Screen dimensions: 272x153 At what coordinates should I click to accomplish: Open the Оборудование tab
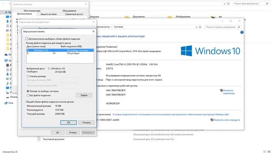(x=69, y=11)
